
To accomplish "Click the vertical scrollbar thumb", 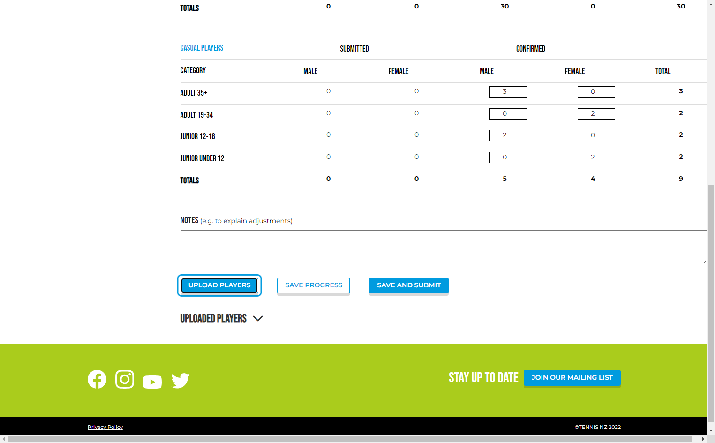I will pos(711,303).
